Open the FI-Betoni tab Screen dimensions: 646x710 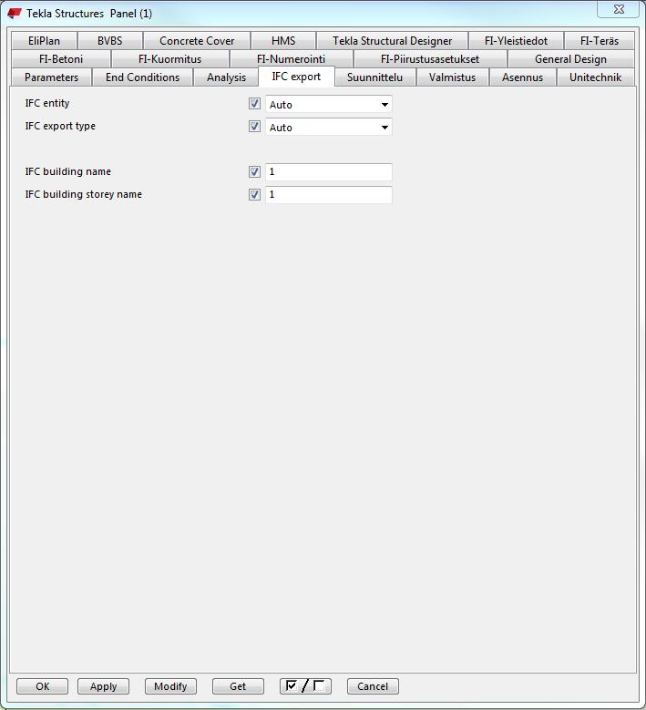[61, 59]
